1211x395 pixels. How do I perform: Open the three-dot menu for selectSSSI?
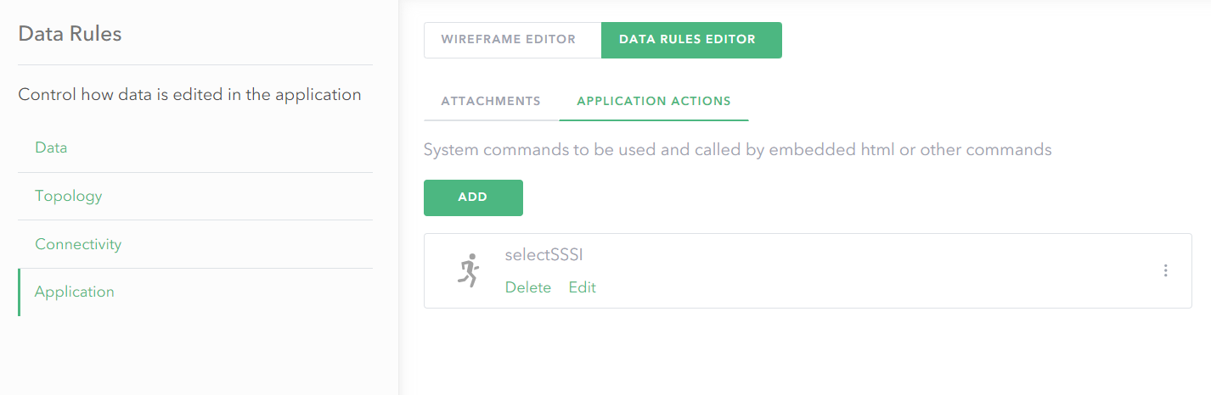tap(1166, 270)
